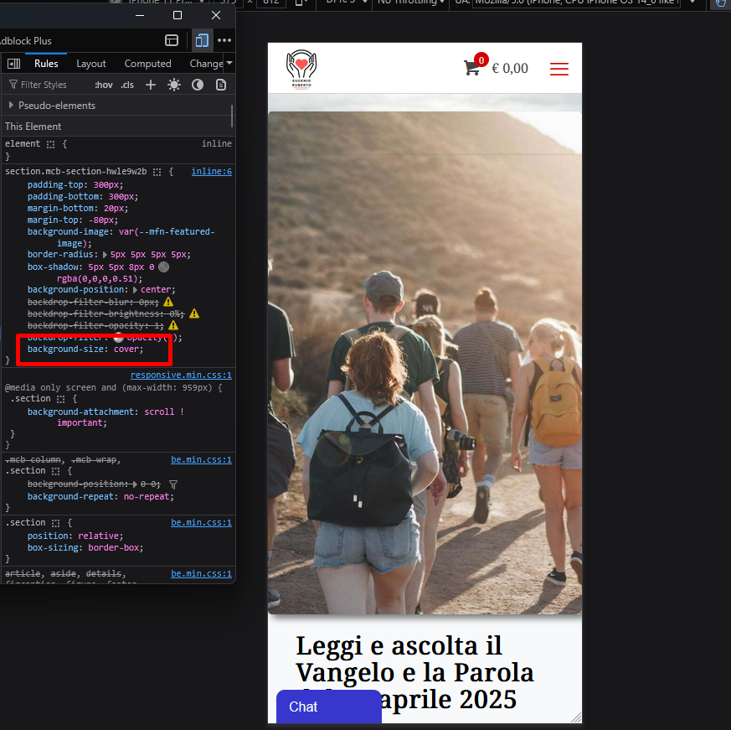Expand the border-radius shorthand property
Viewport: 731px width, 730px height.
pos(105,255)
